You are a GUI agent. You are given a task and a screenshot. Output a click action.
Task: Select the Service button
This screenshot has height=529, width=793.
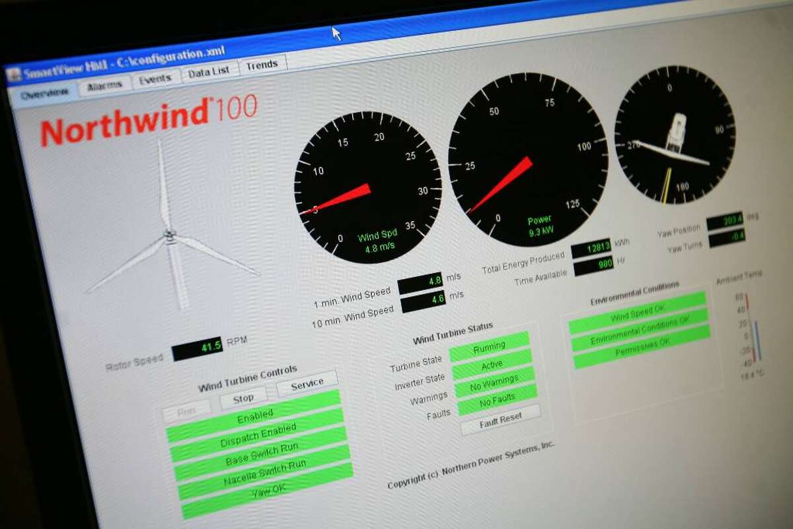pos(308,381)
